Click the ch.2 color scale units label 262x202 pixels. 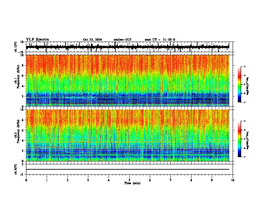(x=247, y=140)
